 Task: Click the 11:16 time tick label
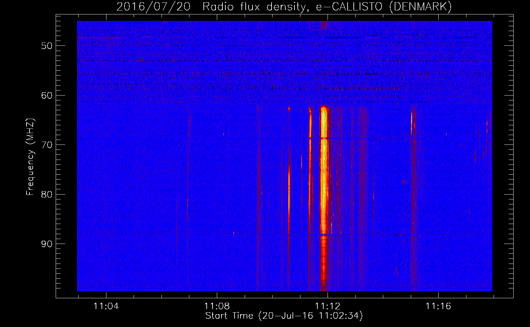coord(438,306)
